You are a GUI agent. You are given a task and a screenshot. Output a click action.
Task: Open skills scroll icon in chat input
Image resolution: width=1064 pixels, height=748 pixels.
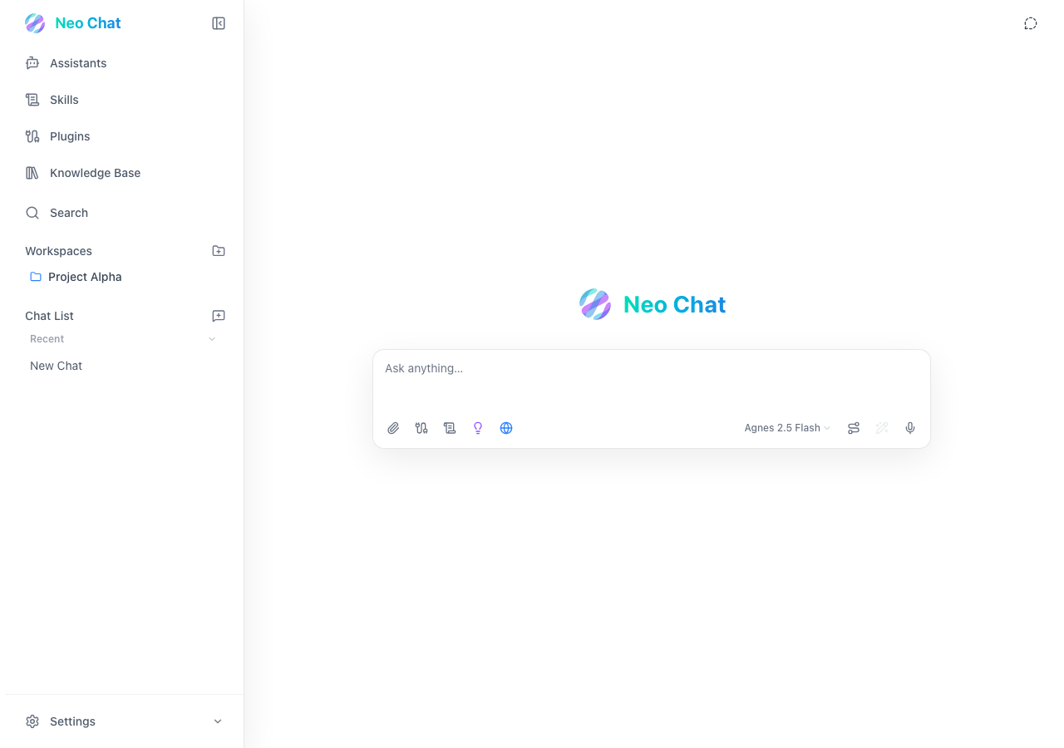coord(450,428)
